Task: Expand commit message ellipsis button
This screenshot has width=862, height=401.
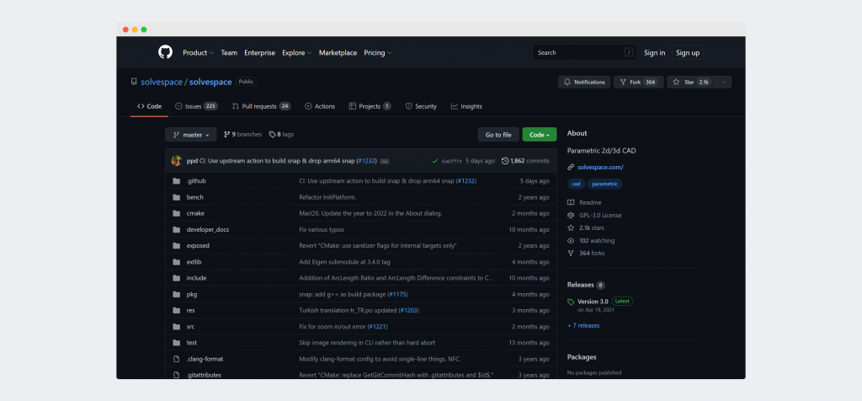Action: [384, 161]
